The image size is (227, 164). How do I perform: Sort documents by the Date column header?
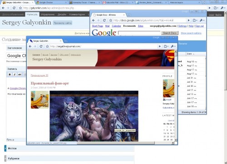(190, 54)
